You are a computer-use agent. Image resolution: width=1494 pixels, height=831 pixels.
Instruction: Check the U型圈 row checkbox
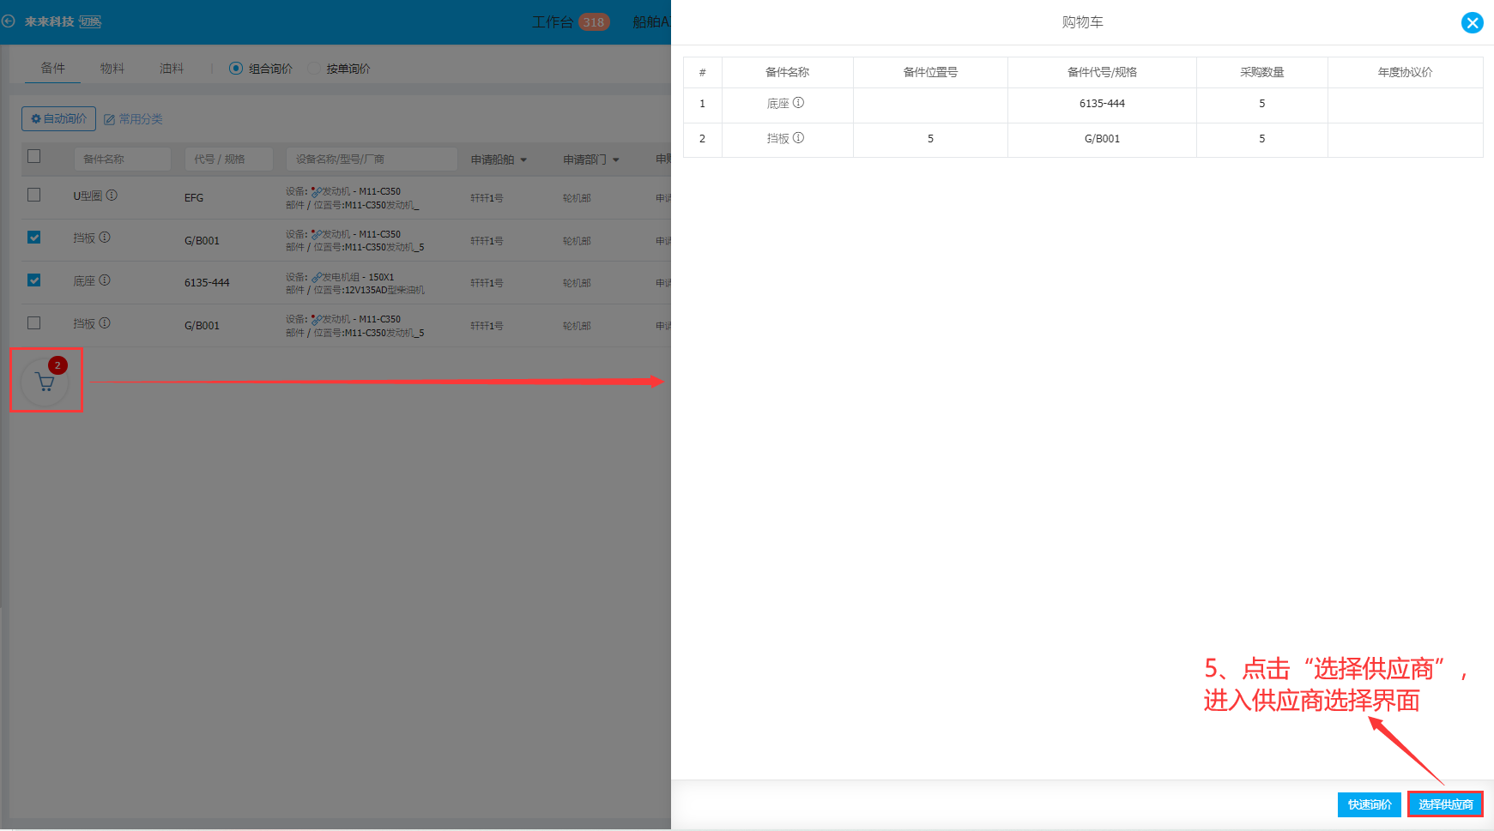coord(34,195)
